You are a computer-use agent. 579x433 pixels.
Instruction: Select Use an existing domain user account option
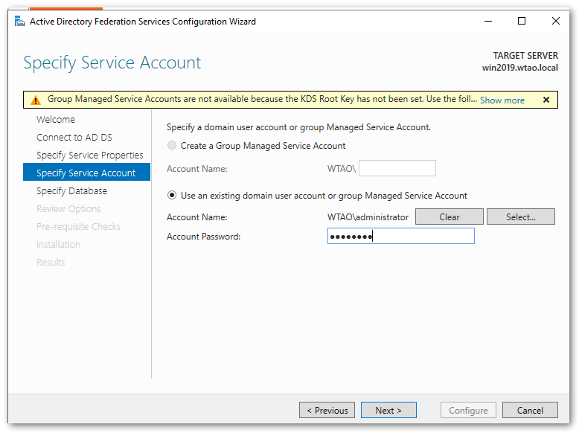click(173, 196)
